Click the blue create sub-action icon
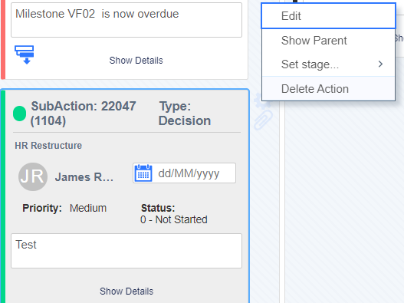This screenshot has width=404, height=303. click(25, 54)
